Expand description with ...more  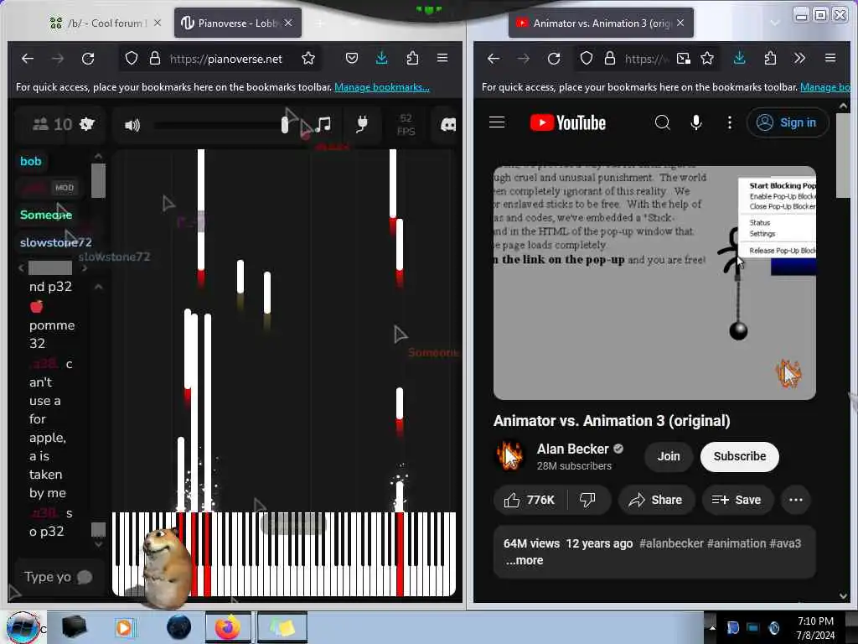click(525, 560)
